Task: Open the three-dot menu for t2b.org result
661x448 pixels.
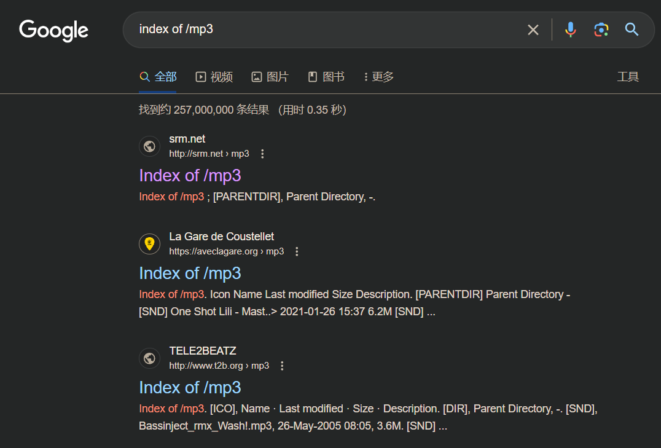Action: (282, 366)
